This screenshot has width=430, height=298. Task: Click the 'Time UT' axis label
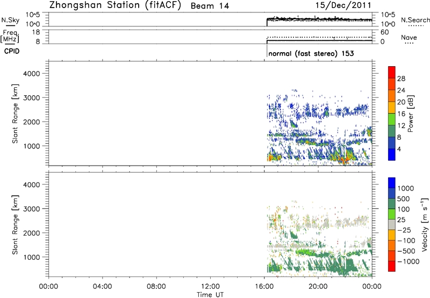tap(210, 295)
